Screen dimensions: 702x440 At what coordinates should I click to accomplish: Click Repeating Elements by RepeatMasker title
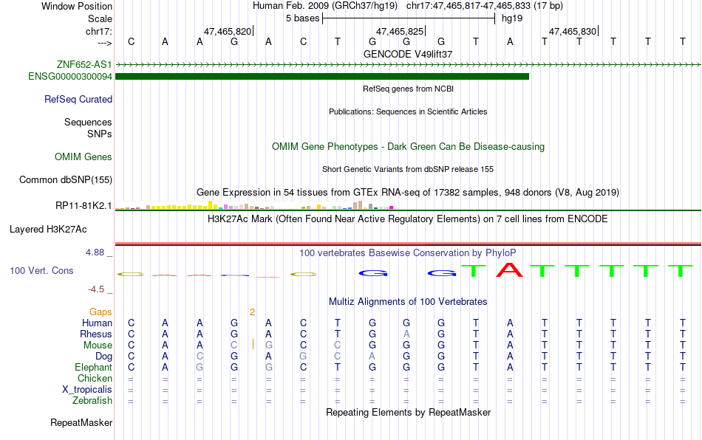click(409, 412)
